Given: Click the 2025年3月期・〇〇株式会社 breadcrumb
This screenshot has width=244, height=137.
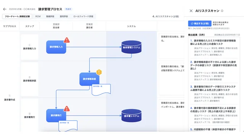Looking at the screenshot, I should [x=22, y=9].
